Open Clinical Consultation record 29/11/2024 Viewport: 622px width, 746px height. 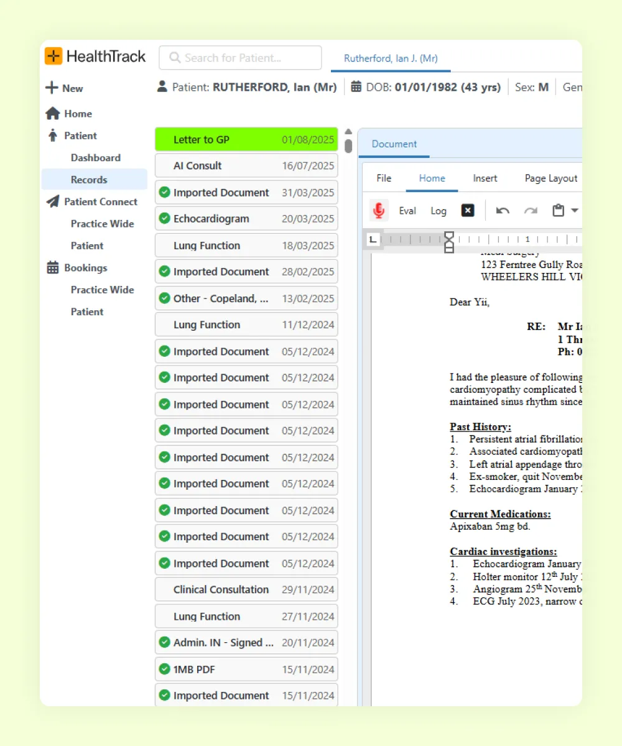point(246,589)
